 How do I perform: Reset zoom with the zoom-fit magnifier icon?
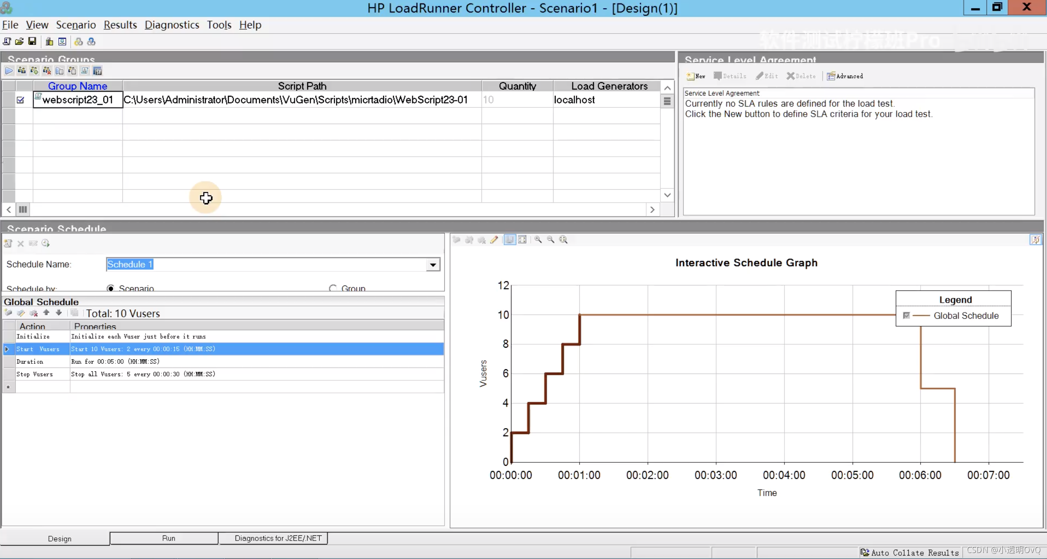563,240
